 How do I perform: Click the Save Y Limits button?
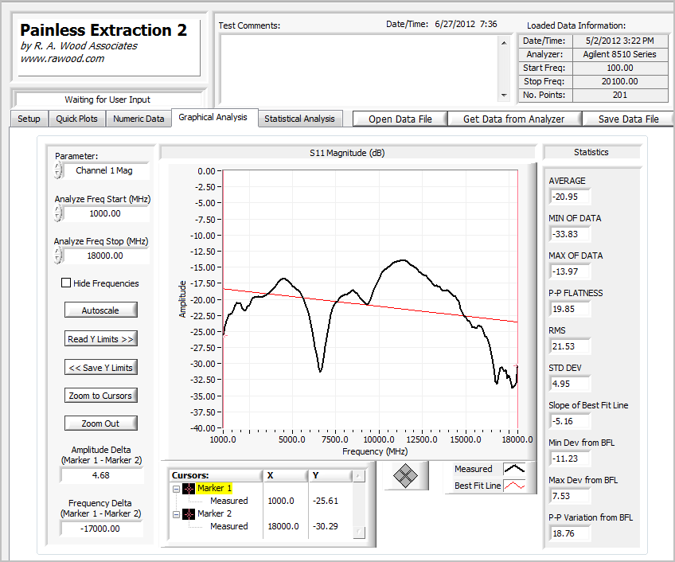[x=101, y=367]
